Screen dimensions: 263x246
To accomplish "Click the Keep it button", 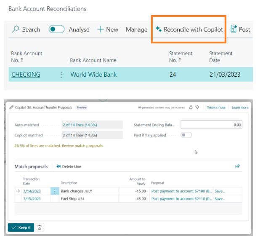I will coord(21,227).
